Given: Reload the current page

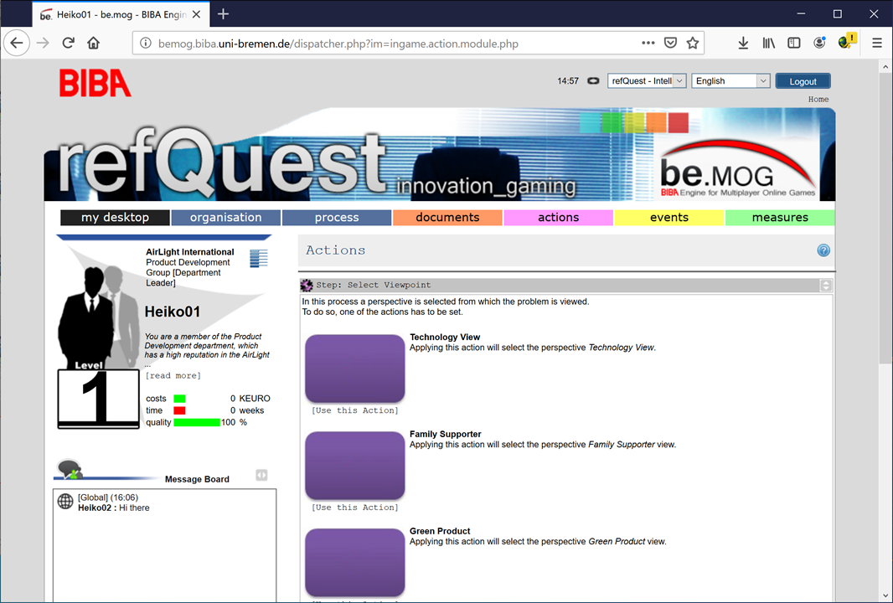Looking at the screenshot, I should 69,43.
